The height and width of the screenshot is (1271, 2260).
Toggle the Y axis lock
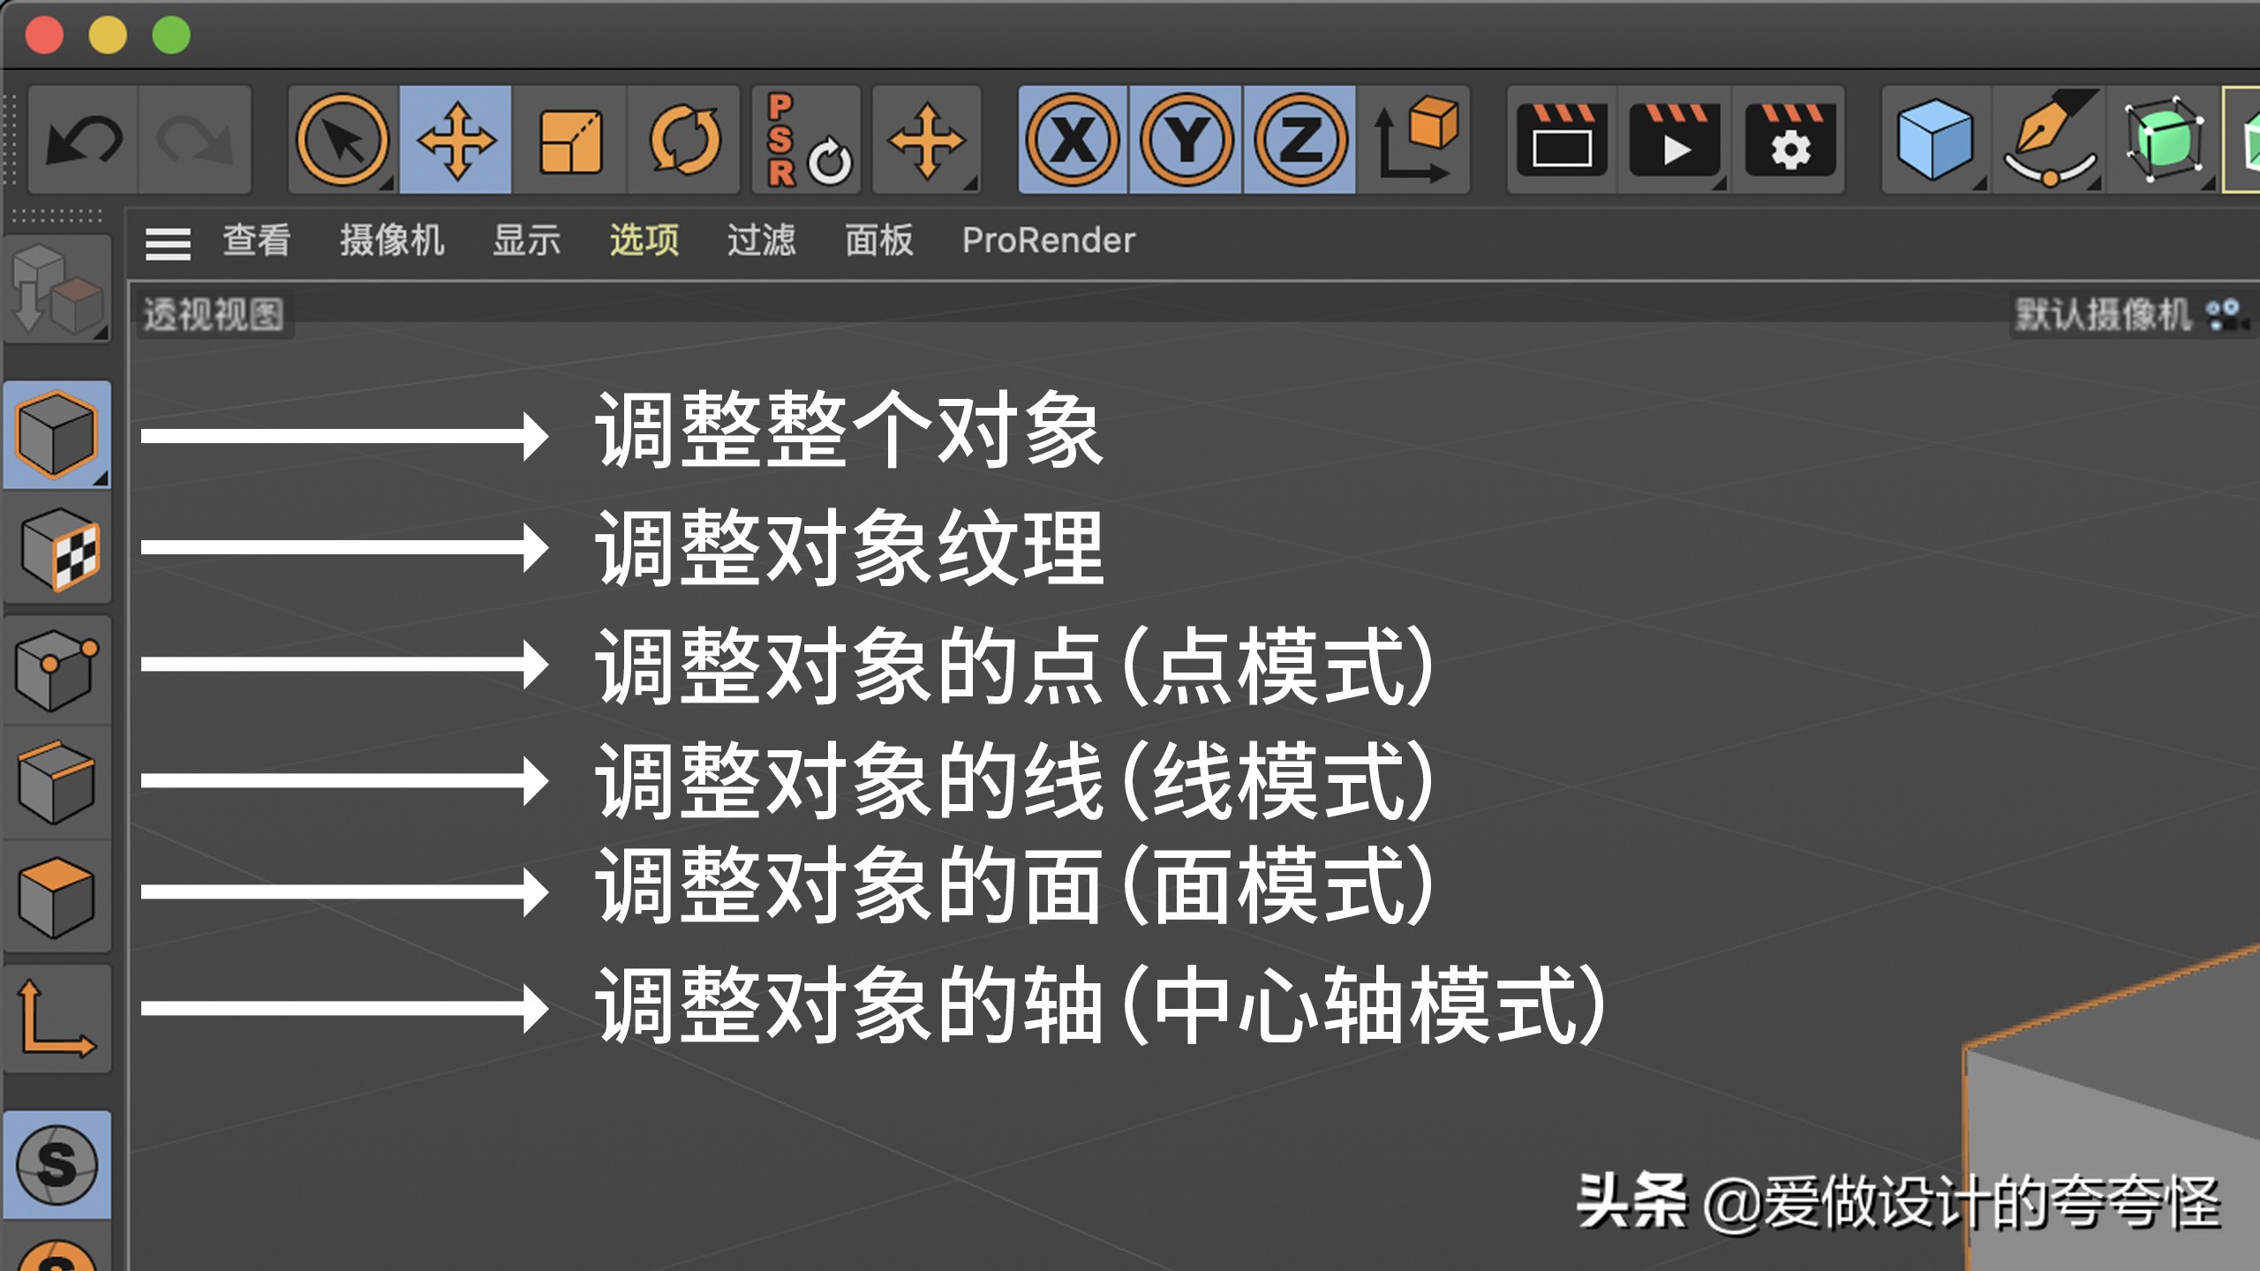click(1186, 141)
